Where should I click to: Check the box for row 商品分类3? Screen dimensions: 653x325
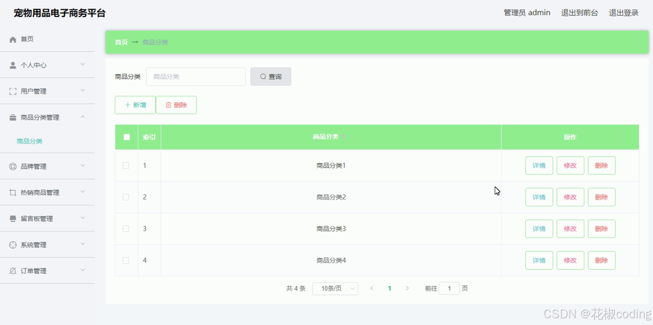point(126,229)
